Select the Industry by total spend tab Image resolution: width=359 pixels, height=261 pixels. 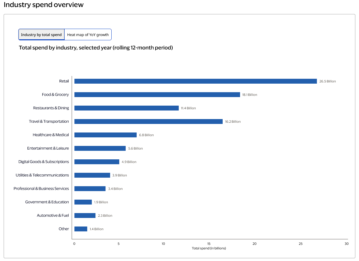pos(41,34)
